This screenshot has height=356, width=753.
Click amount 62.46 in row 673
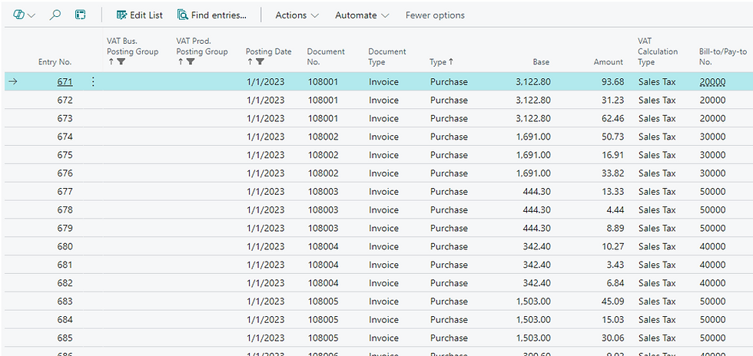tap(613, 118)
